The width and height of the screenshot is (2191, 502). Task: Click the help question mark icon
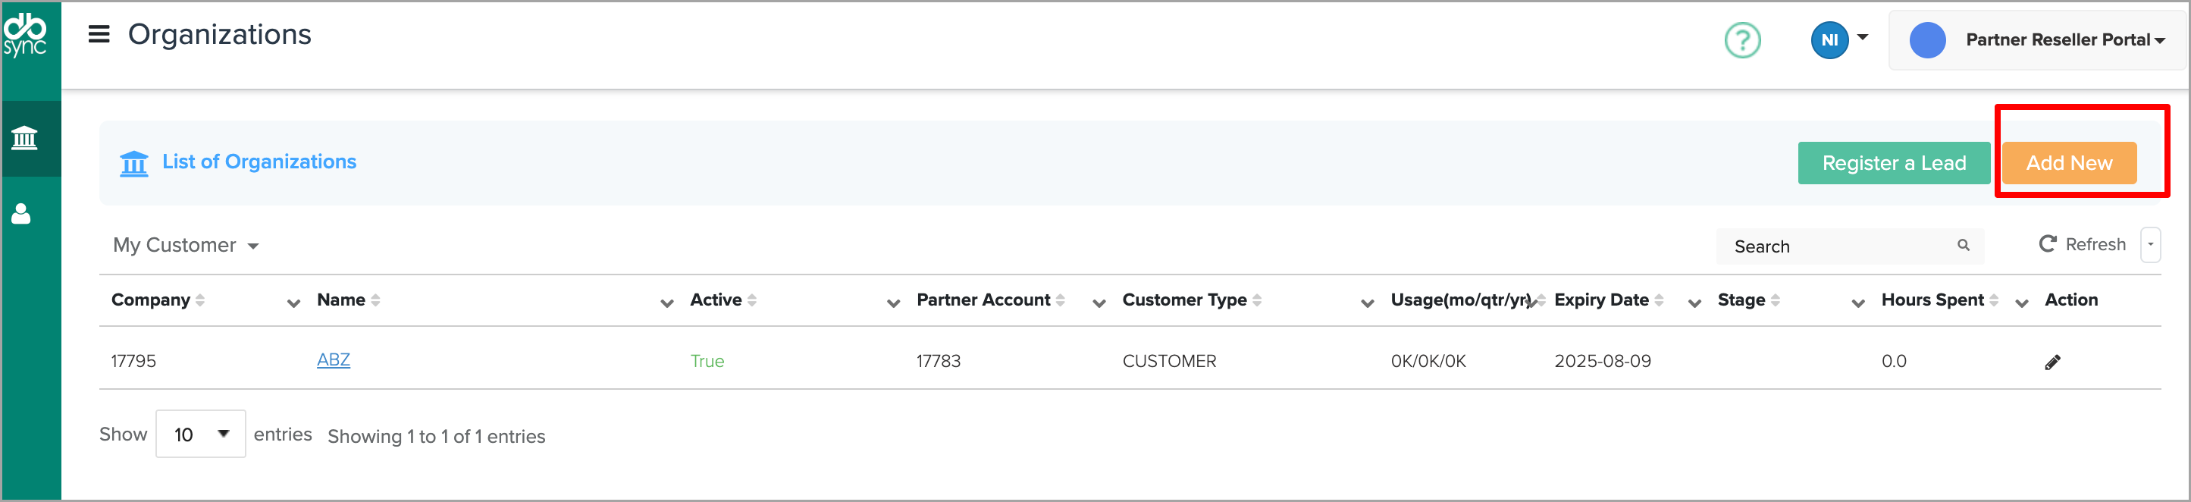click(1741, 40)
